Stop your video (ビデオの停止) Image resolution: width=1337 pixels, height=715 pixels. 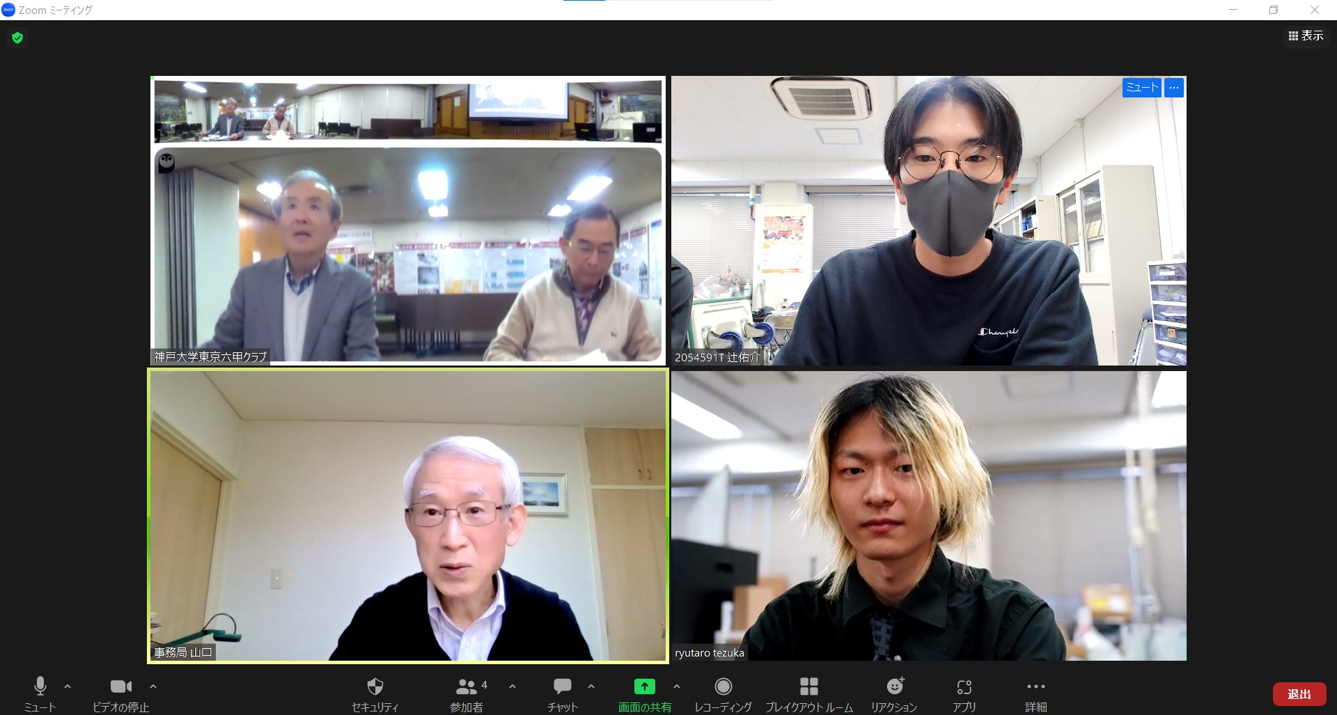120,694
